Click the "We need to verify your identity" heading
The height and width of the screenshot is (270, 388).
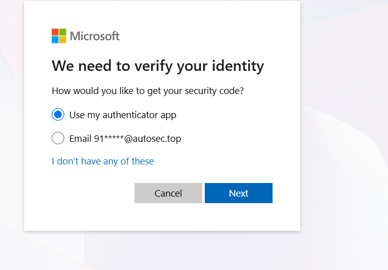click(x=158, y=66)
